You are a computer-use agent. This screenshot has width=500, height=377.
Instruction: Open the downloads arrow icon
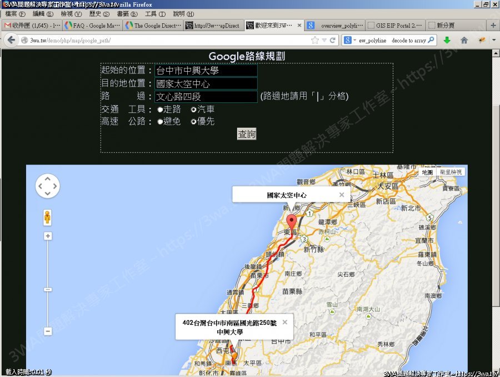tap(447, 40)
